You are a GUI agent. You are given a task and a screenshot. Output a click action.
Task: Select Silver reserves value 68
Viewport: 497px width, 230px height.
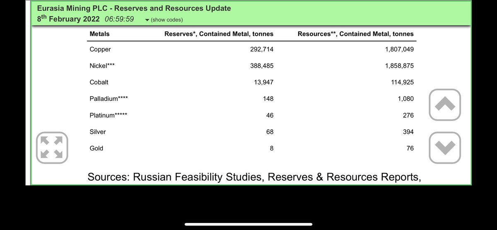click(270, 132)
